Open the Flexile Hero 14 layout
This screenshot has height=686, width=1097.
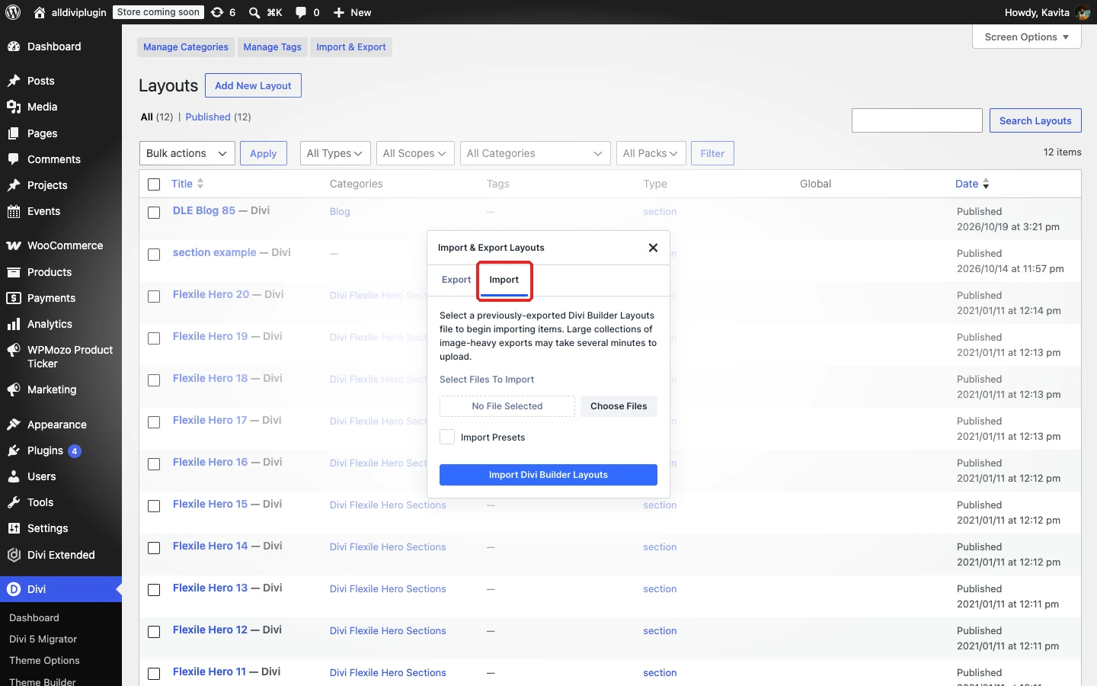coord(210,546)
